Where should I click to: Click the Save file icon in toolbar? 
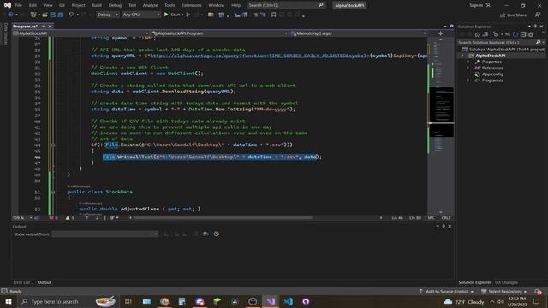click(x=53, y=15)
